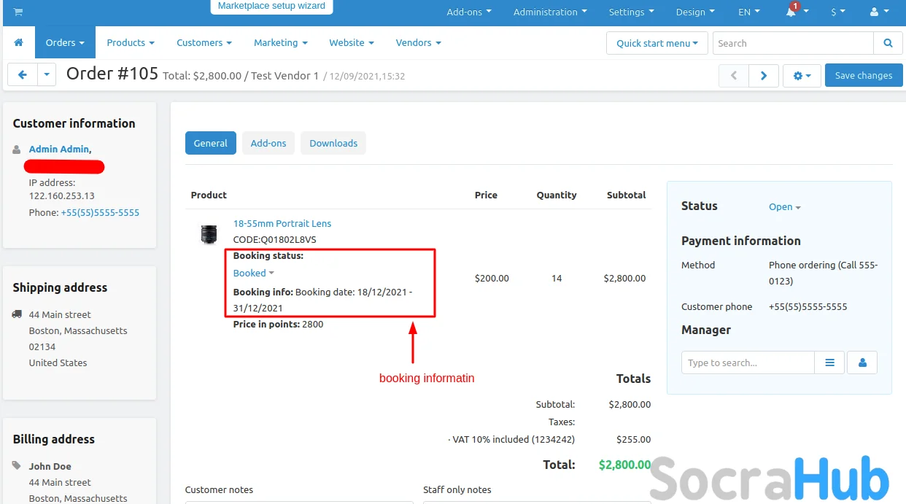Click the search magnifier button
Screen dimensions: 906x504
[x=888, y=43]
